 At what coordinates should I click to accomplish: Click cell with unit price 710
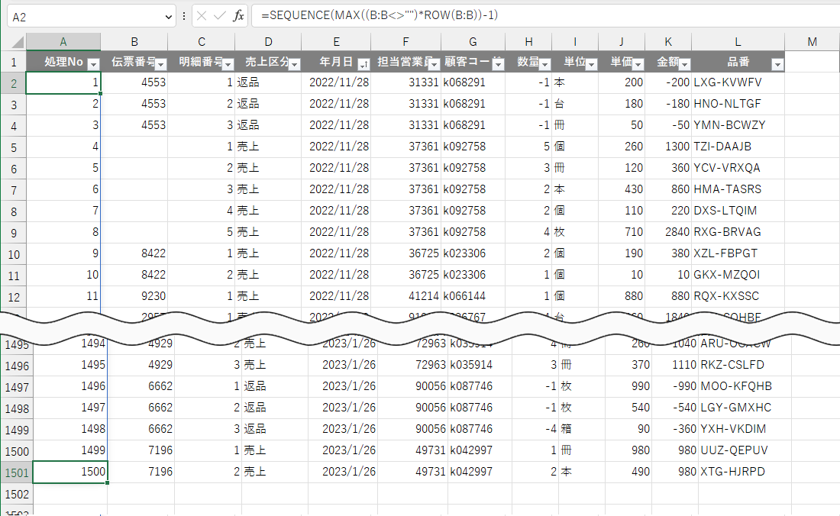[622, 232]
